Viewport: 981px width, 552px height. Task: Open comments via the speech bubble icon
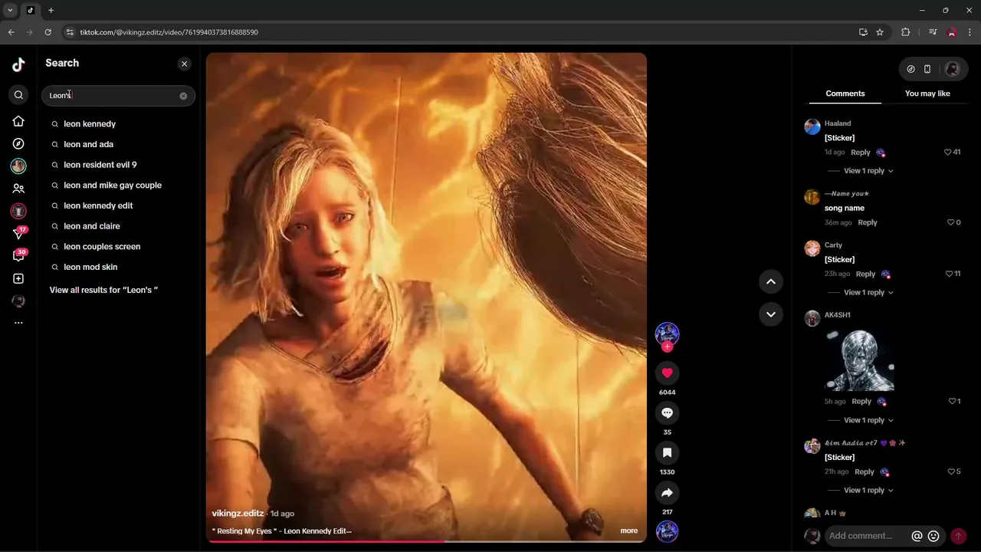(x=667, y=413)
